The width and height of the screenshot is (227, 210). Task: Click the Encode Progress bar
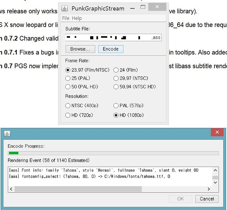click(113, 153)
